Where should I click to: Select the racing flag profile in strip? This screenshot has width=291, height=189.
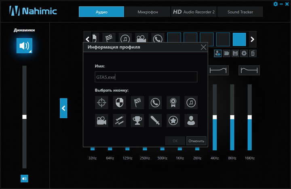(109, 38)
